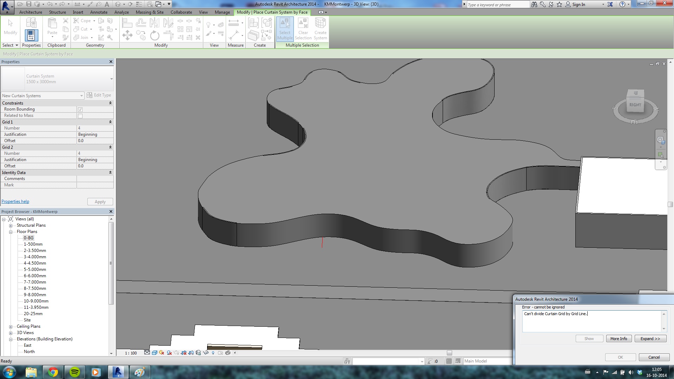Click the 1 : 100 view scale
Image resolution: width=674 pixels, height=379 pixels.
tap(131, 353)
